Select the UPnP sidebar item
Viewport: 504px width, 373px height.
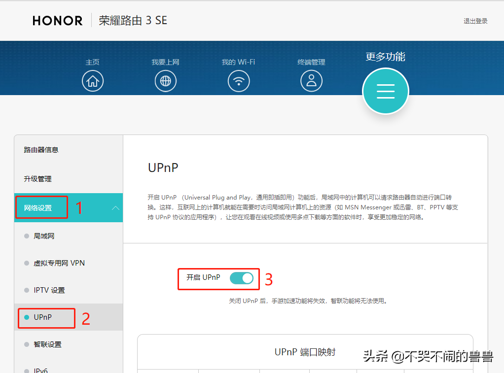[x=44, y=317]
